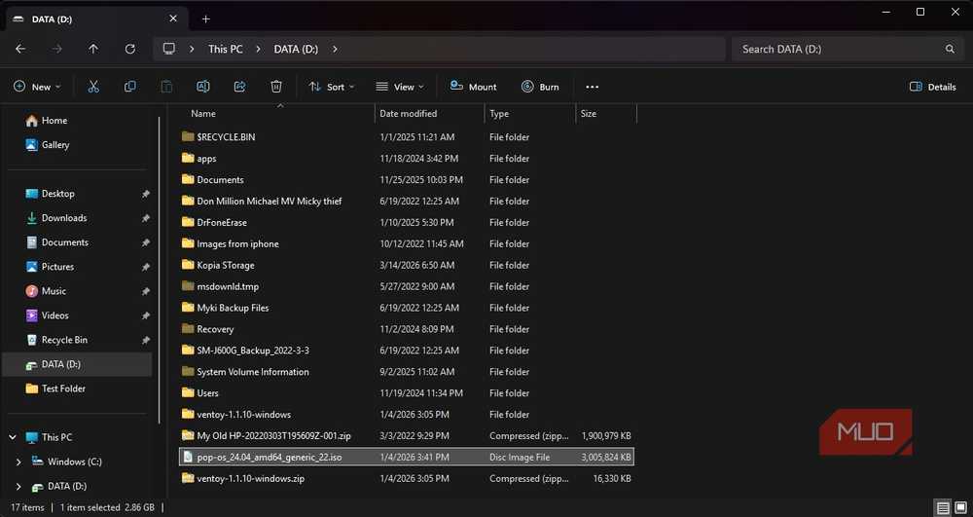This screenshot has width=973, height=517.
Task: Open the Sort dropdown menu
Action: click(x=332, y=87)
